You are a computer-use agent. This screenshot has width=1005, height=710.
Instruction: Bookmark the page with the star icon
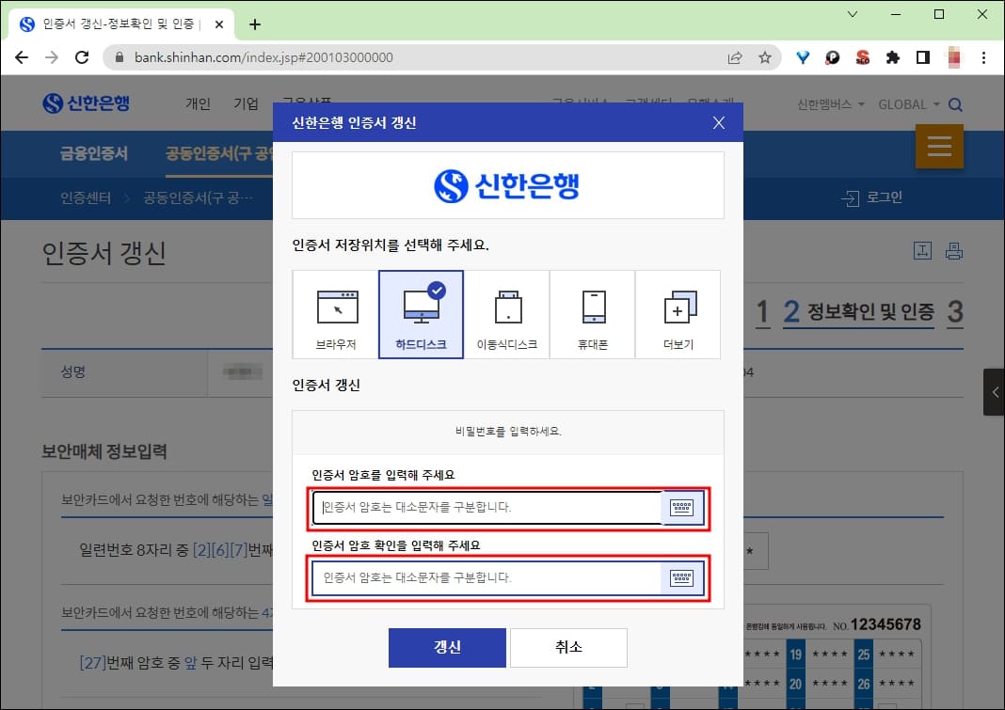pyautogui.click(x=767, y=57)
